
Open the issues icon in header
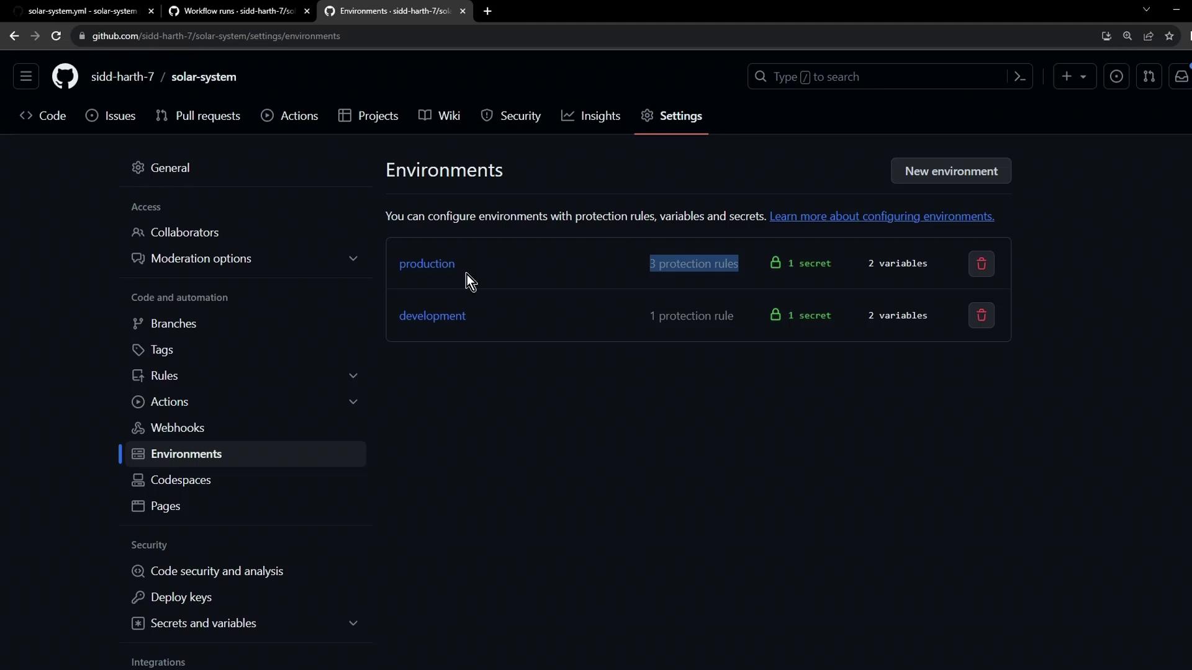coord(1116,77)
